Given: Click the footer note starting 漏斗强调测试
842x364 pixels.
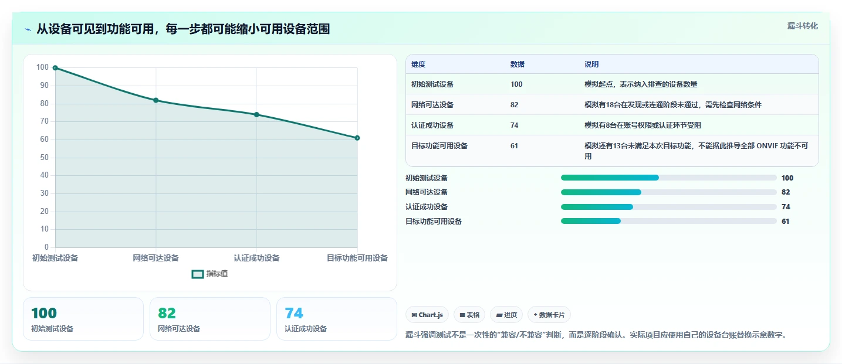Looking at the screenshot, I should [x=596, y=335].
